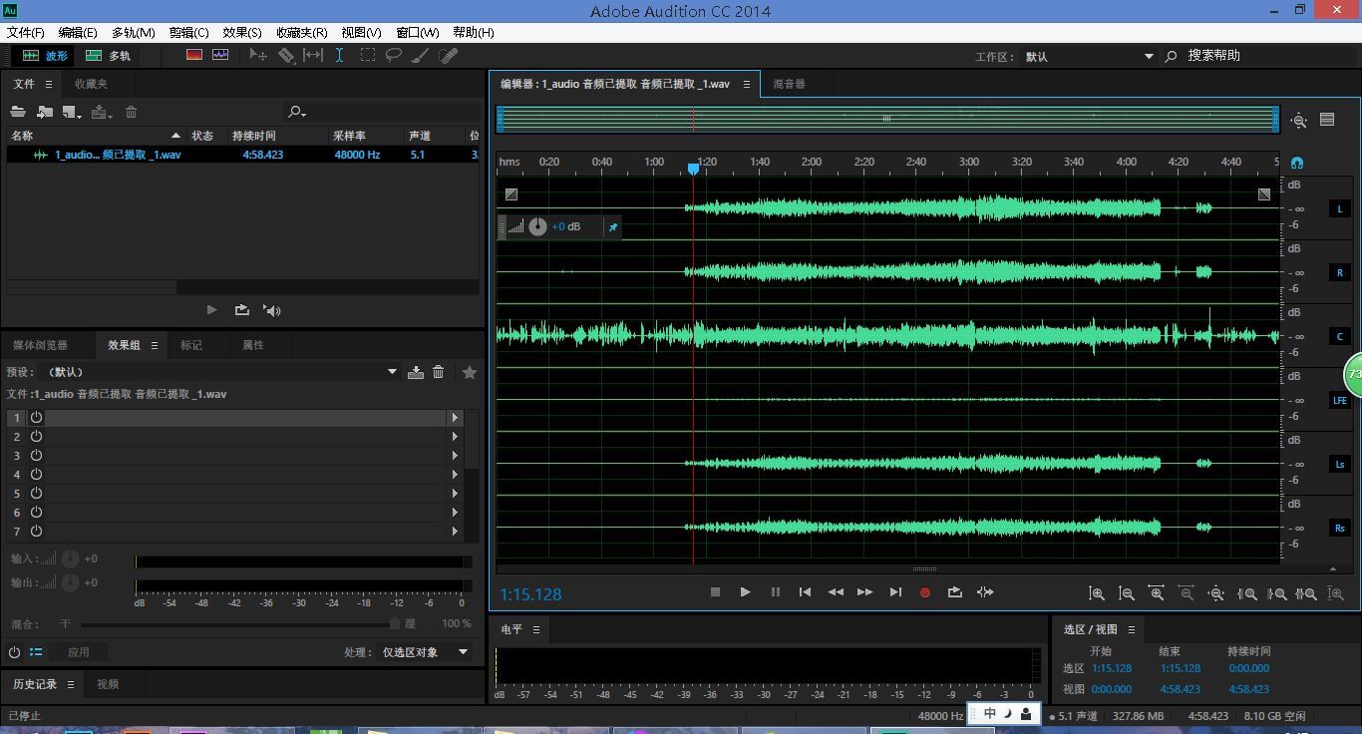Expand effect slot 1 arrow

tap(455, 418)
